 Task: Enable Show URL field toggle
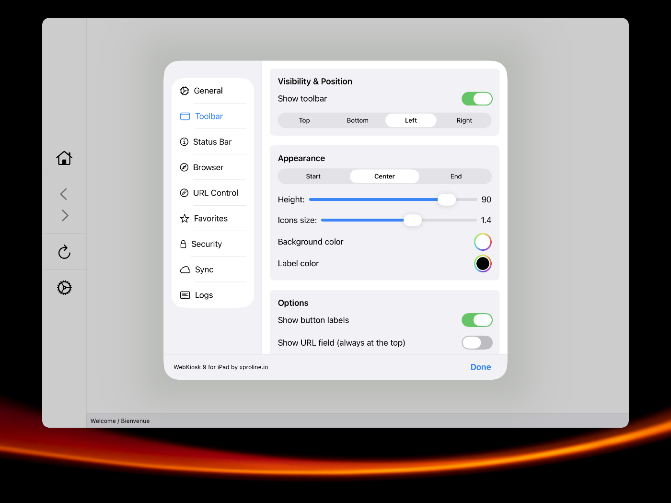pyautogui.click(x=476, y=343)
